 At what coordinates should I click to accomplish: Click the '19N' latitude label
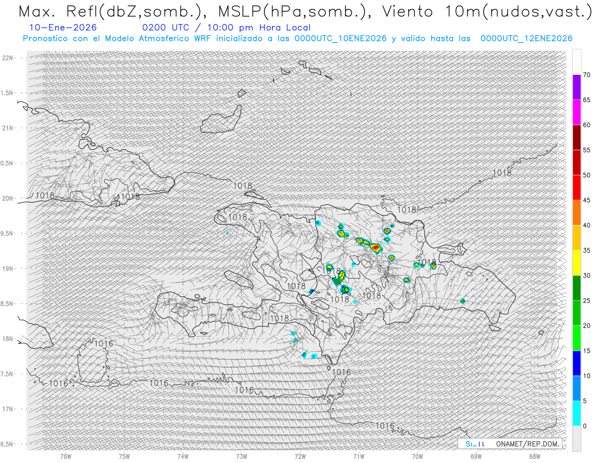(8, 269)
